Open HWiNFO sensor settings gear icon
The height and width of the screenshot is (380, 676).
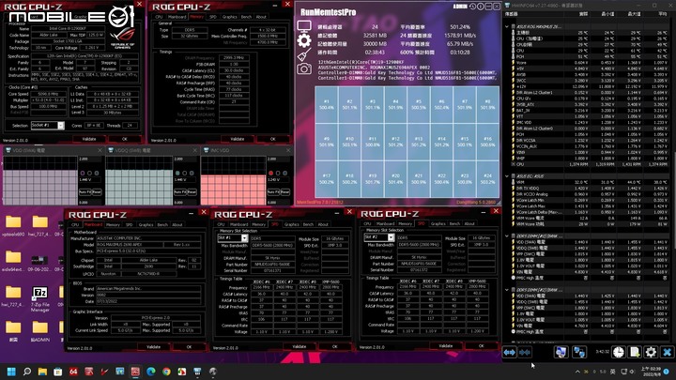tap(651, 352)
